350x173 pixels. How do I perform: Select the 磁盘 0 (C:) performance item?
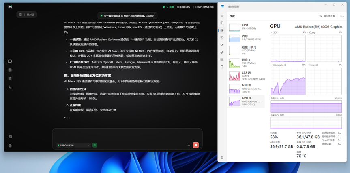click(x=246, y=50)
